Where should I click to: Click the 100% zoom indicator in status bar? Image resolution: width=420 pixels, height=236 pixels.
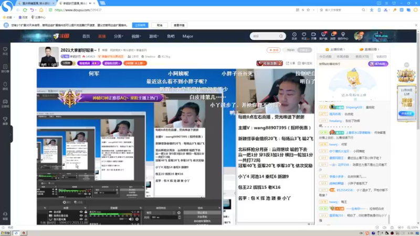413,228
